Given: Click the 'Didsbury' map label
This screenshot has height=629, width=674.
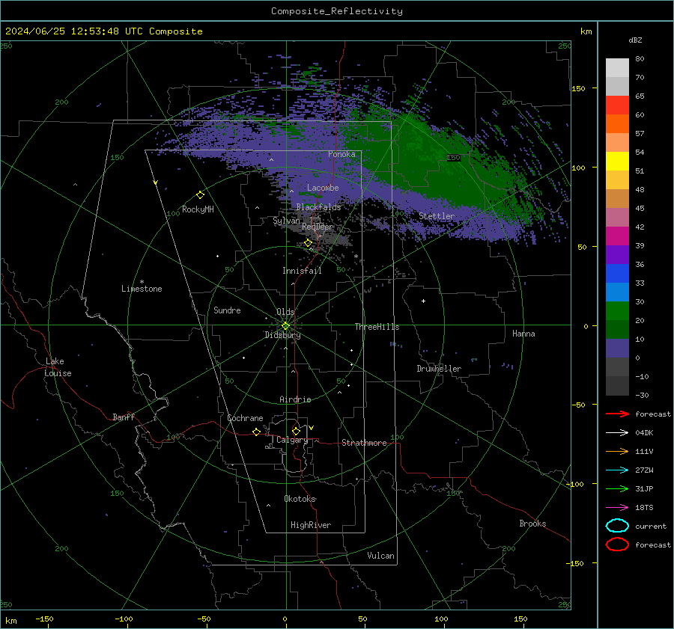Looking at the screenshot, I should (x=282, y=335).
